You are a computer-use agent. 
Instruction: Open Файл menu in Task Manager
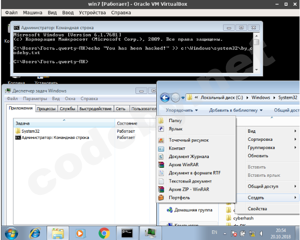pyautogui.click(x=12, y=99)
